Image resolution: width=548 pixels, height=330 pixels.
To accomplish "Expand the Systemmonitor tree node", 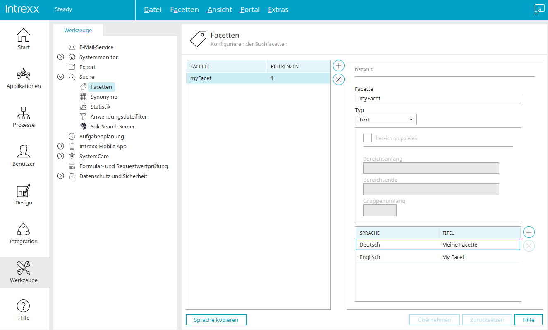I will pos(60,57).
